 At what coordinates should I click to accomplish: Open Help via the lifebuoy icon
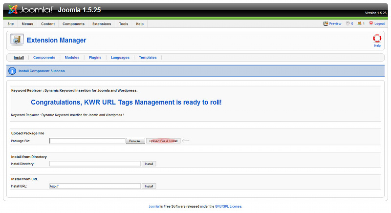[x=377, y=39]
